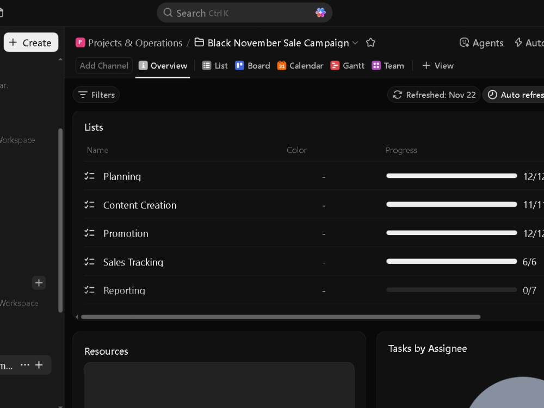The height and width of the screenshot is (408, 544).
Task: Click the Agents icon in header
Action: (464, 42)
